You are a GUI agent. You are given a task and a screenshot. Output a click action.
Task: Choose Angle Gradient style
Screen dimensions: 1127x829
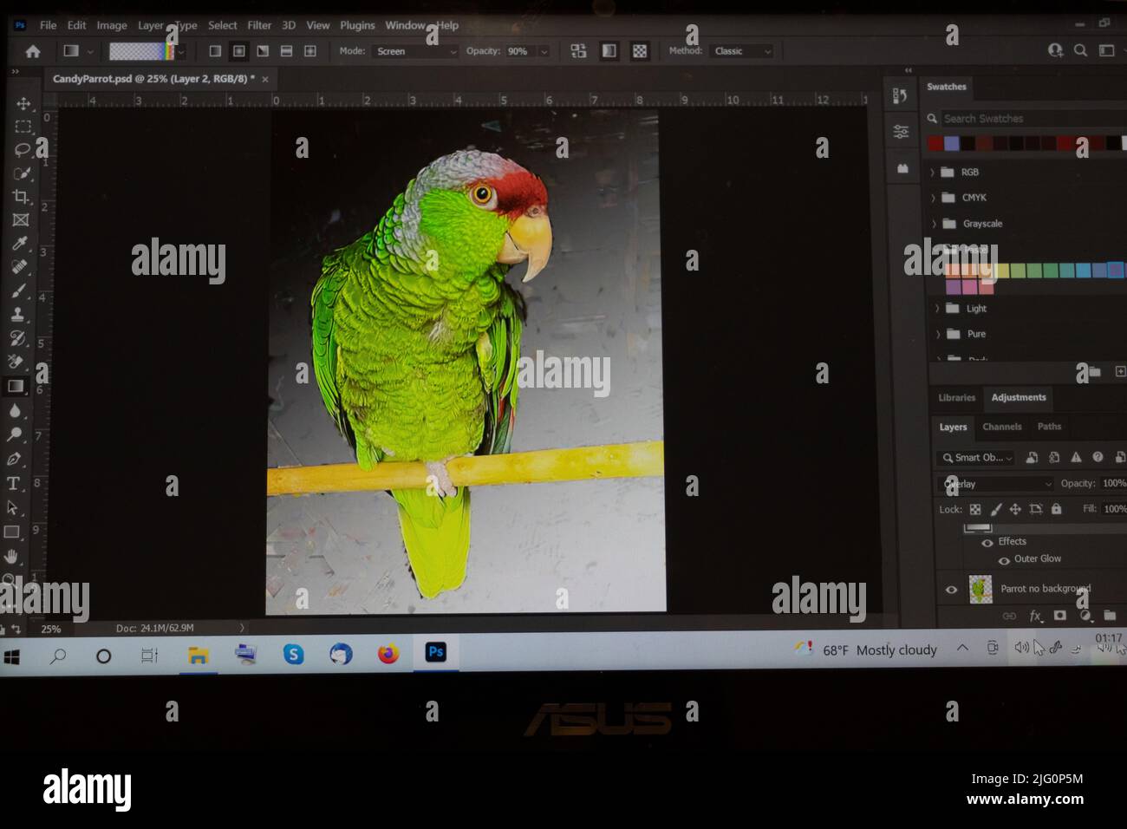point(262,51)
